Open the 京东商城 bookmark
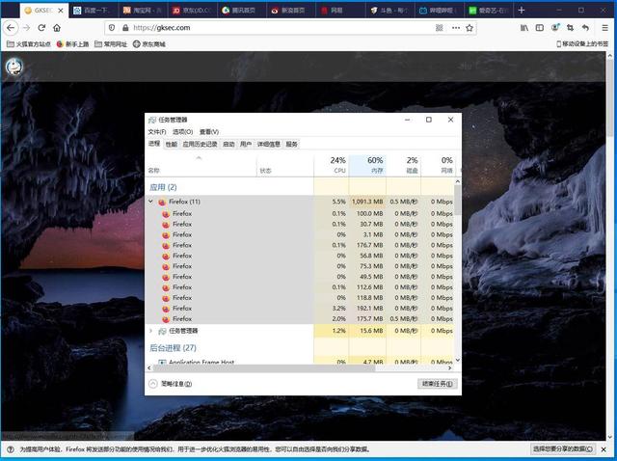The image size is (617, 461). [x=149, y=44]
